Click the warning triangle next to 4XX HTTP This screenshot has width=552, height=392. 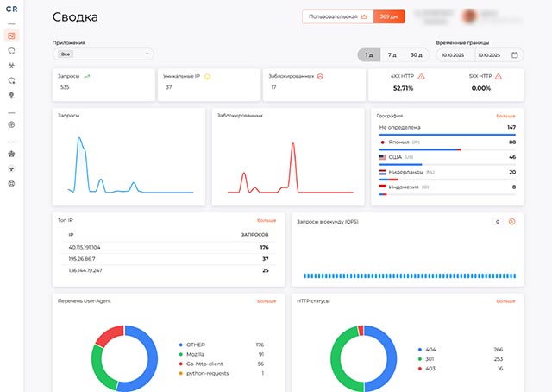(x=421, y=76)
